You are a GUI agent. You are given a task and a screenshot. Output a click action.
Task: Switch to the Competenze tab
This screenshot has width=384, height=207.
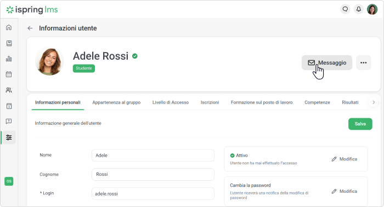[x=317, y=102]
